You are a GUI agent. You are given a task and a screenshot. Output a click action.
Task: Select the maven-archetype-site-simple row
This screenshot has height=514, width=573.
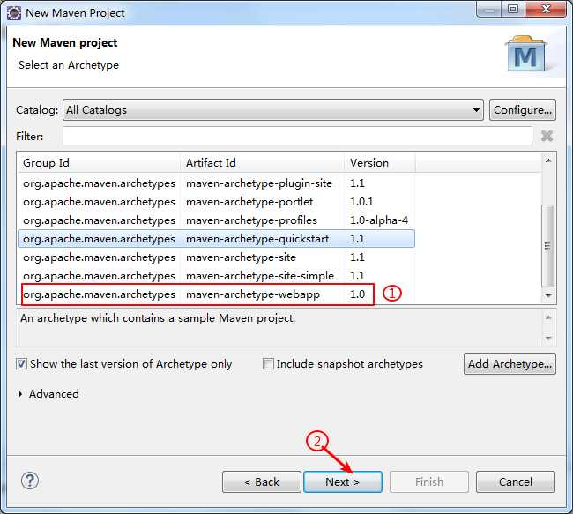click(x=216, y=276)
